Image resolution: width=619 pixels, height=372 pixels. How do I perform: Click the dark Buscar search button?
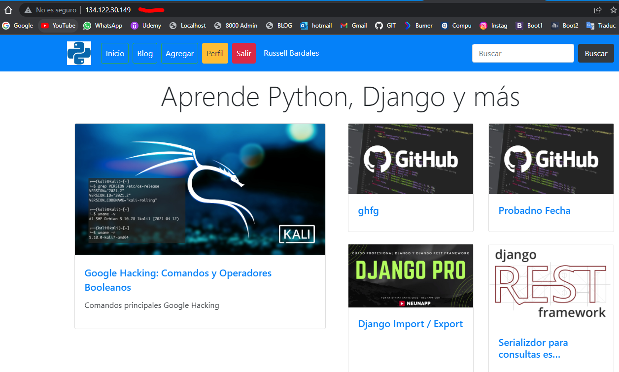coord(596,54)
